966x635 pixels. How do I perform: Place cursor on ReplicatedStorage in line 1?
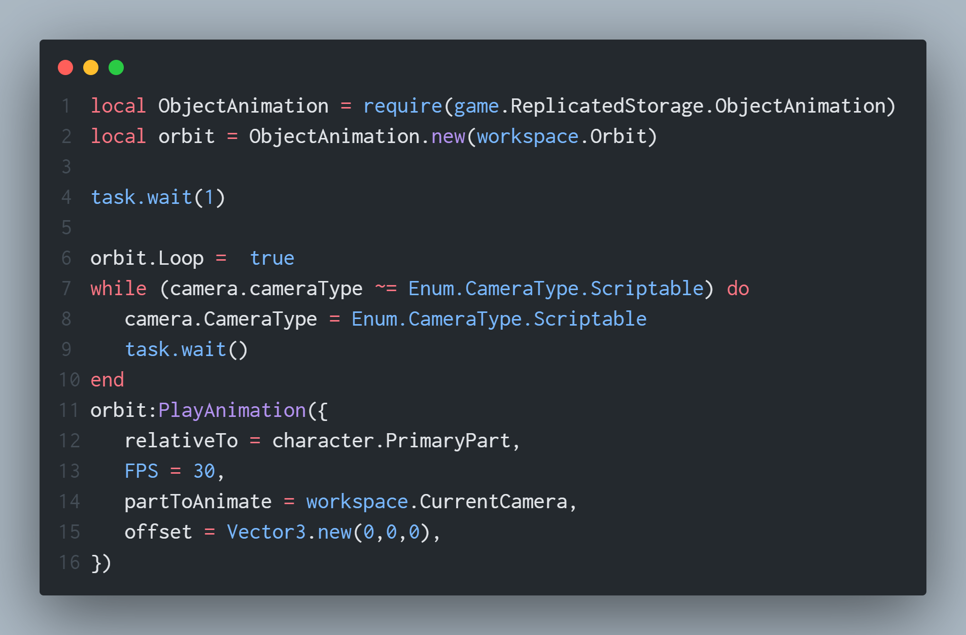(607, 106)
